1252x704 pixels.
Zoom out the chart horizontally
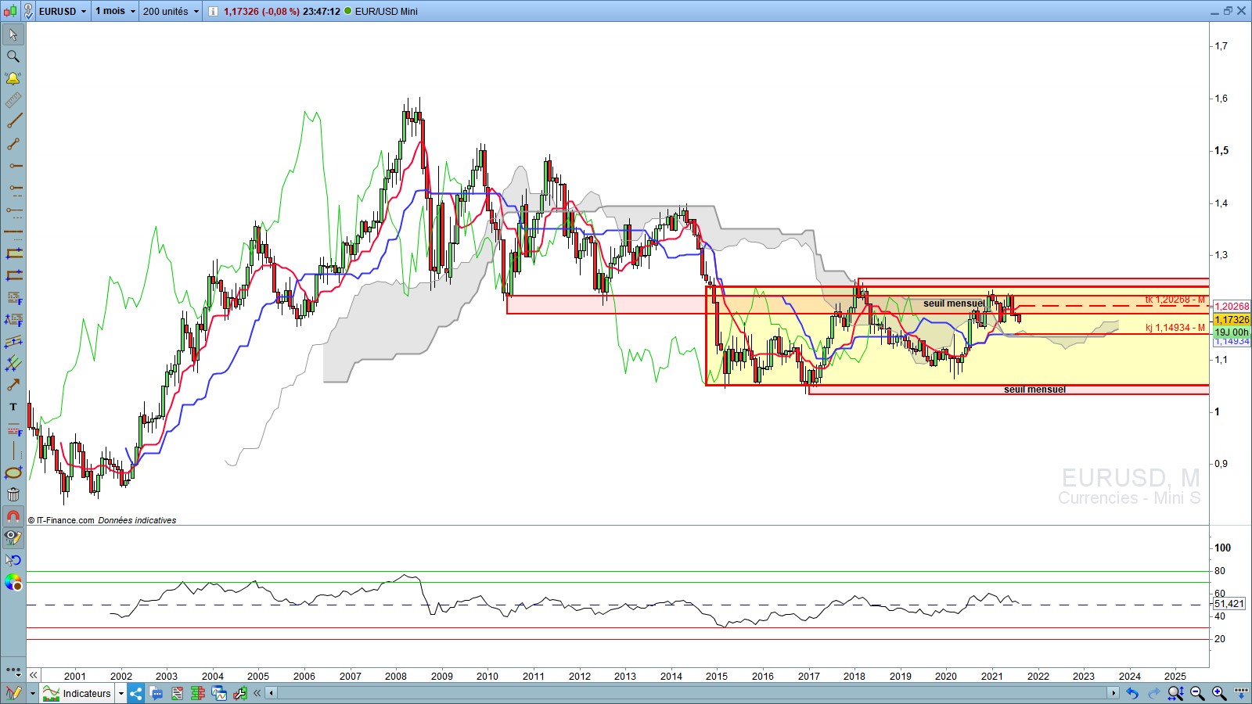(1197, 693)
